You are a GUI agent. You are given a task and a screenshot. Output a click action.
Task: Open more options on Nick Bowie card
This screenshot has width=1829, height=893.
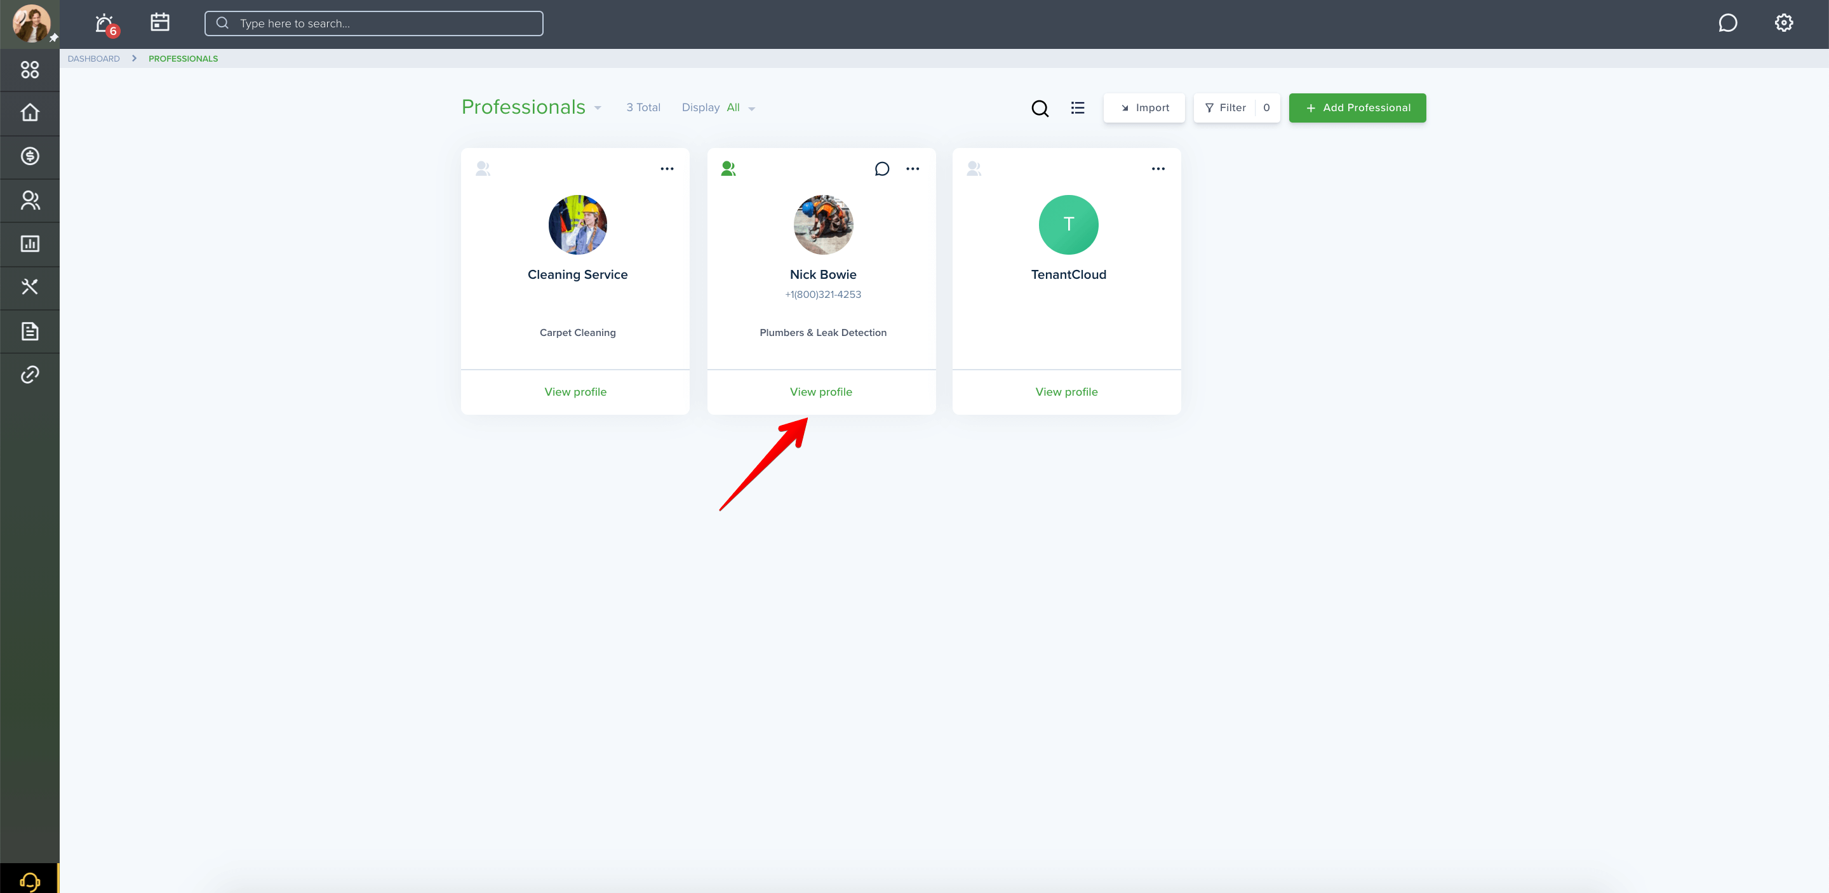913,169
